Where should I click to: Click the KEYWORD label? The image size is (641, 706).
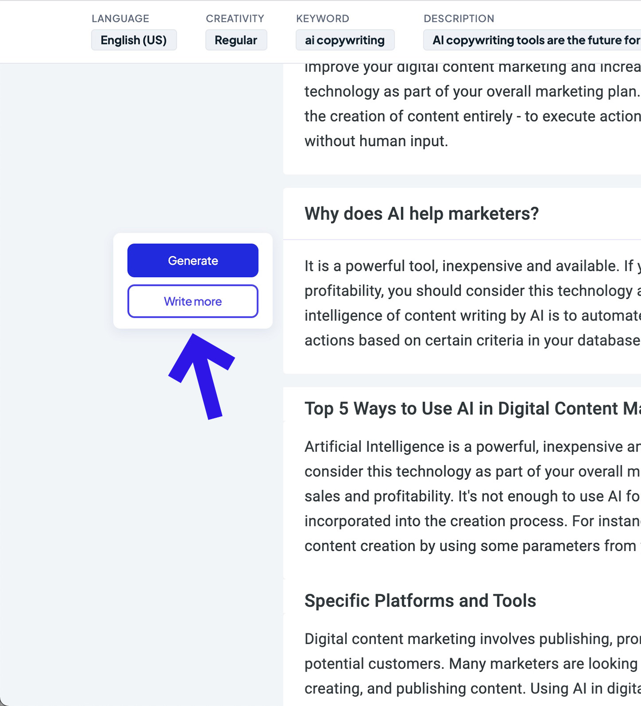coord(322,19)
